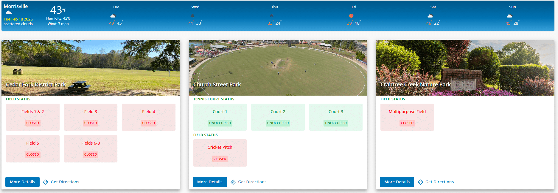Screen dimensions: 558x193
Task: Open More Details for Cedar Fork District Park
Action: pyautogui.click(x=22, y=182)
